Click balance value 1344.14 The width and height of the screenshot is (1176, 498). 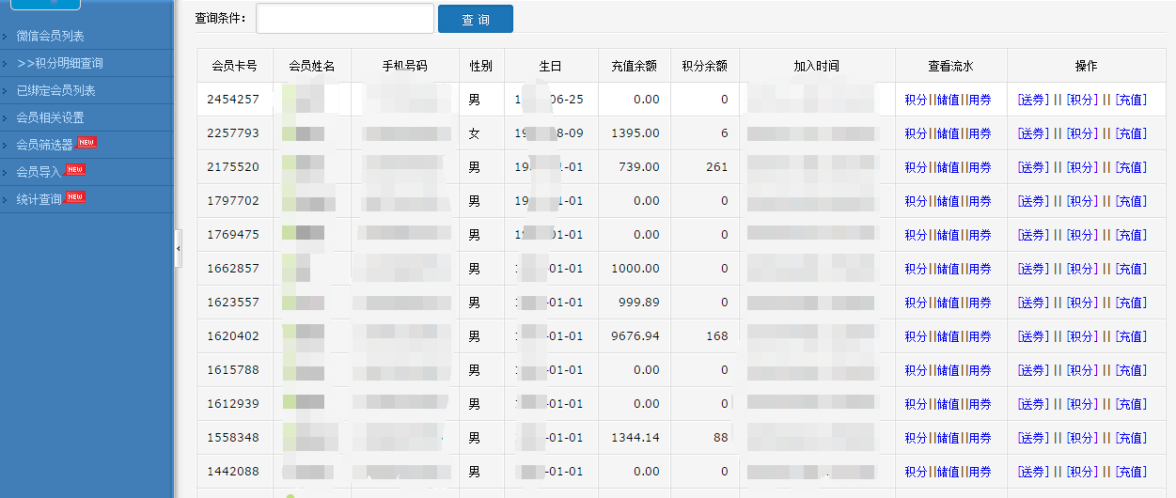coord(635,438)
